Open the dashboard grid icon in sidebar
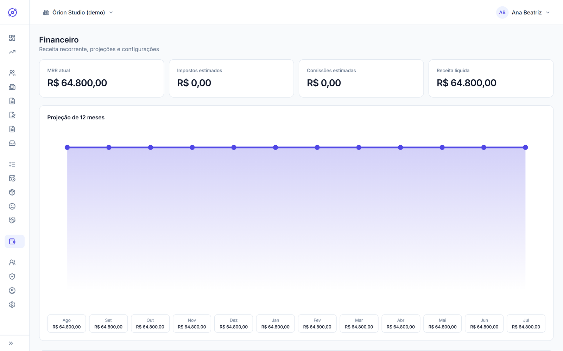Image resolution: width=563 pixels, height=351 pixels. click(x=12, y=38)
